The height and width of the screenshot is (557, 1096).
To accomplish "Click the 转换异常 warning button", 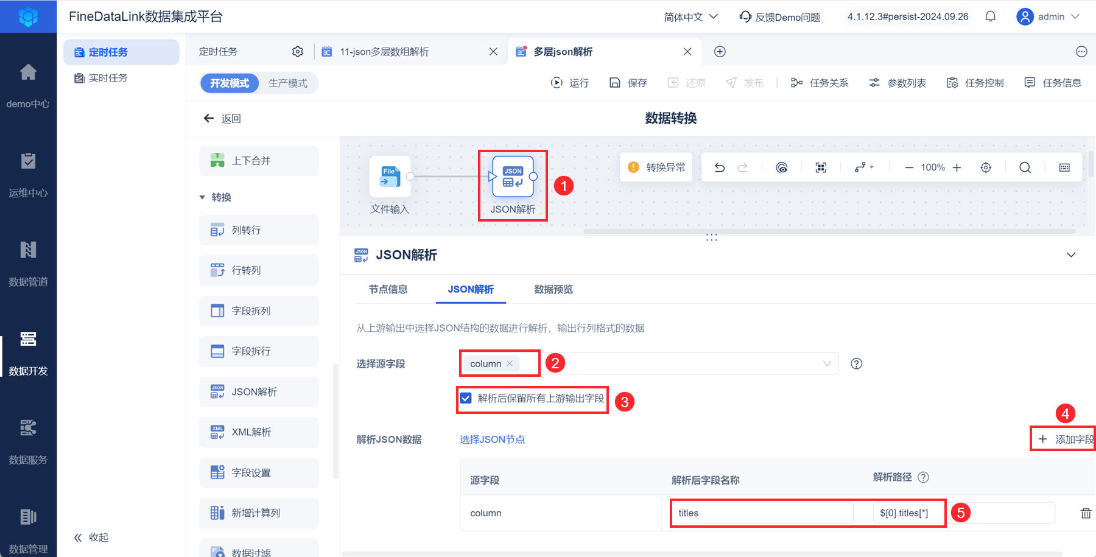I will point(656,167).
